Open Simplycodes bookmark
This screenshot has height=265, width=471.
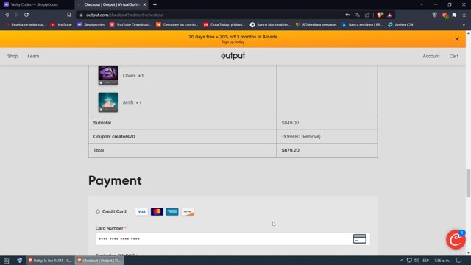(91, 24)
